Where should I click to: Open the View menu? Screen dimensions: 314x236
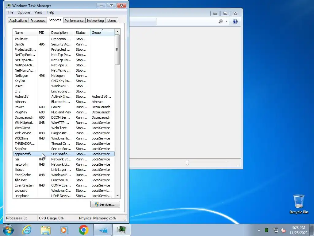pos(38,12)
